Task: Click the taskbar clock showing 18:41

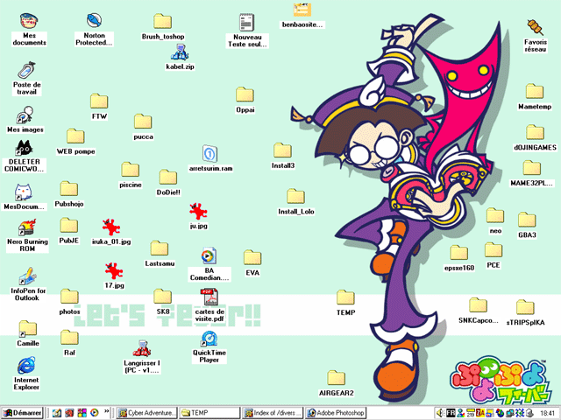Action: [x=547, y=413]
